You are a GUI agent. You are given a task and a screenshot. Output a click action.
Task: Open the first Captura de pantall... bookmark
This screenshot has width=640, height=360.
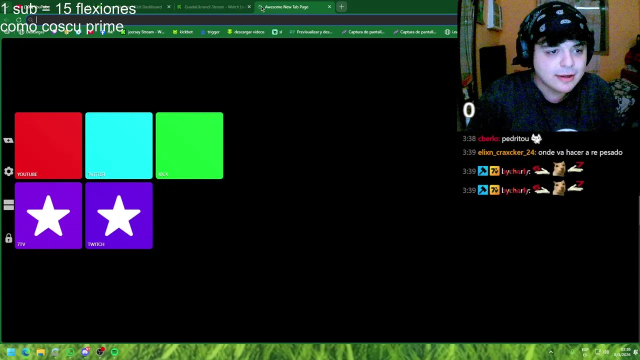point(363,32)
